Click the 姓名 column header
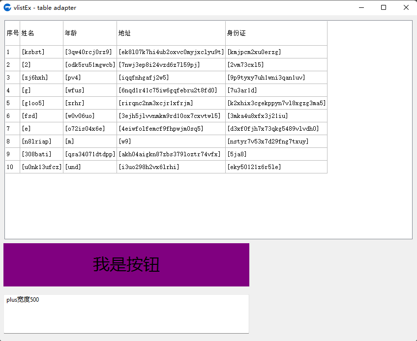The image size is (417, 341). pos(41,33)
